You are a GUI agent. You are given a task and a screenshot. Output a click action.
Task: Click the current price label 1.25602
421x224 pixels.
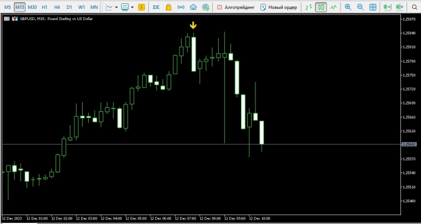[x=409, y=144]
